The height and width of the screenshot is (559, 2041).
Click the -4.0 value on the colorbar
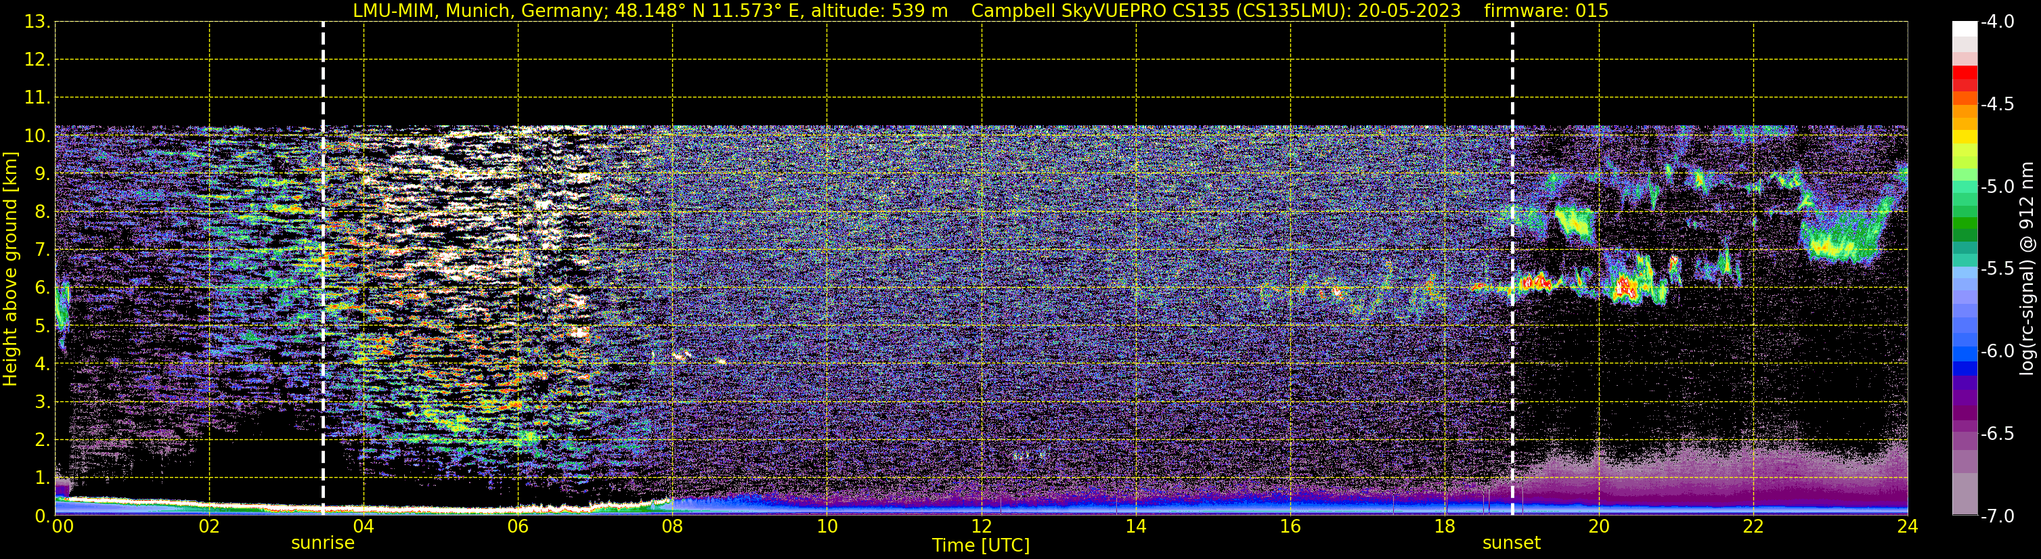[1998, 22]
